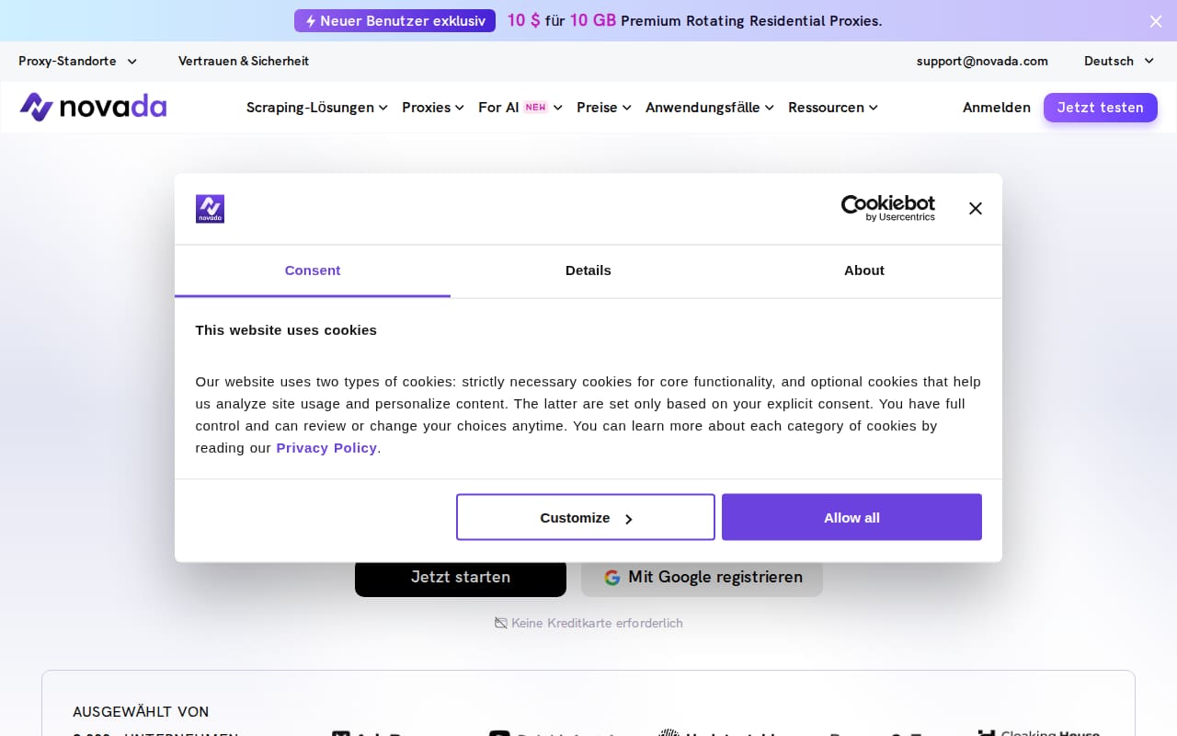Click Allow all cookies
This screenshot has width=1177, height=736.
851,517
